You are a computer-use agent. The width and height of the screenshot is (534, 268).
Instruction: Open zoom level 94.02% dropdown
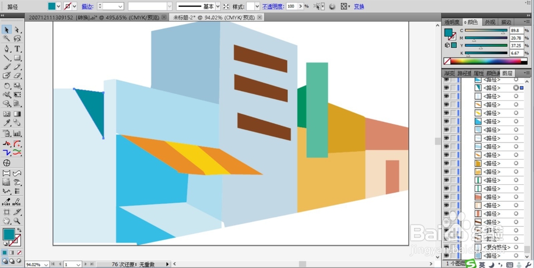click(46, 264)
